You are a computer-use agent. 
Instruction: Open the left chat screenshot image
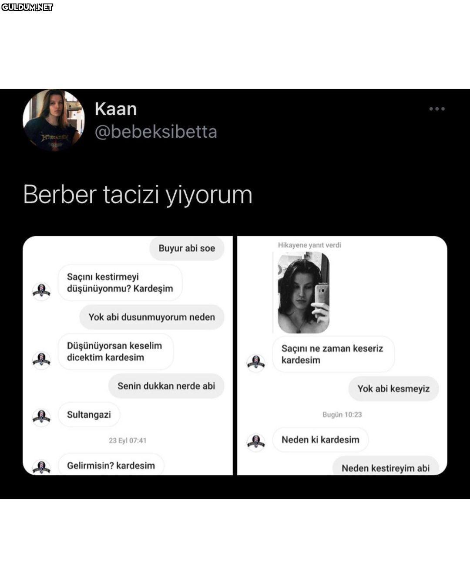[128, 355]
